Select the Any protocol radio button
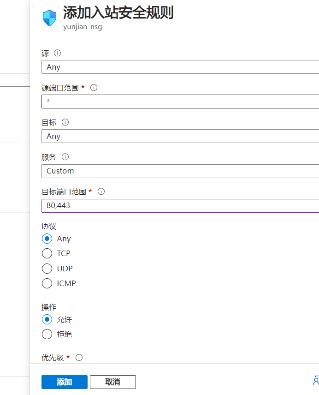The width and height of the screenshot is (319, 395). [47, 239]
